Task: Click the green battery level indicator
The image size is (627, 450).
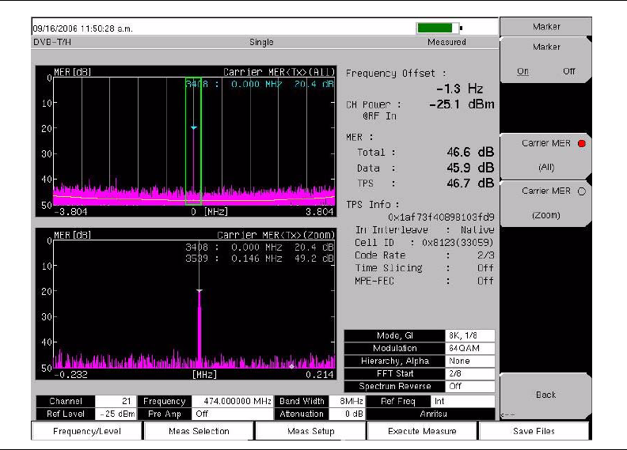Action: (437, 28)
